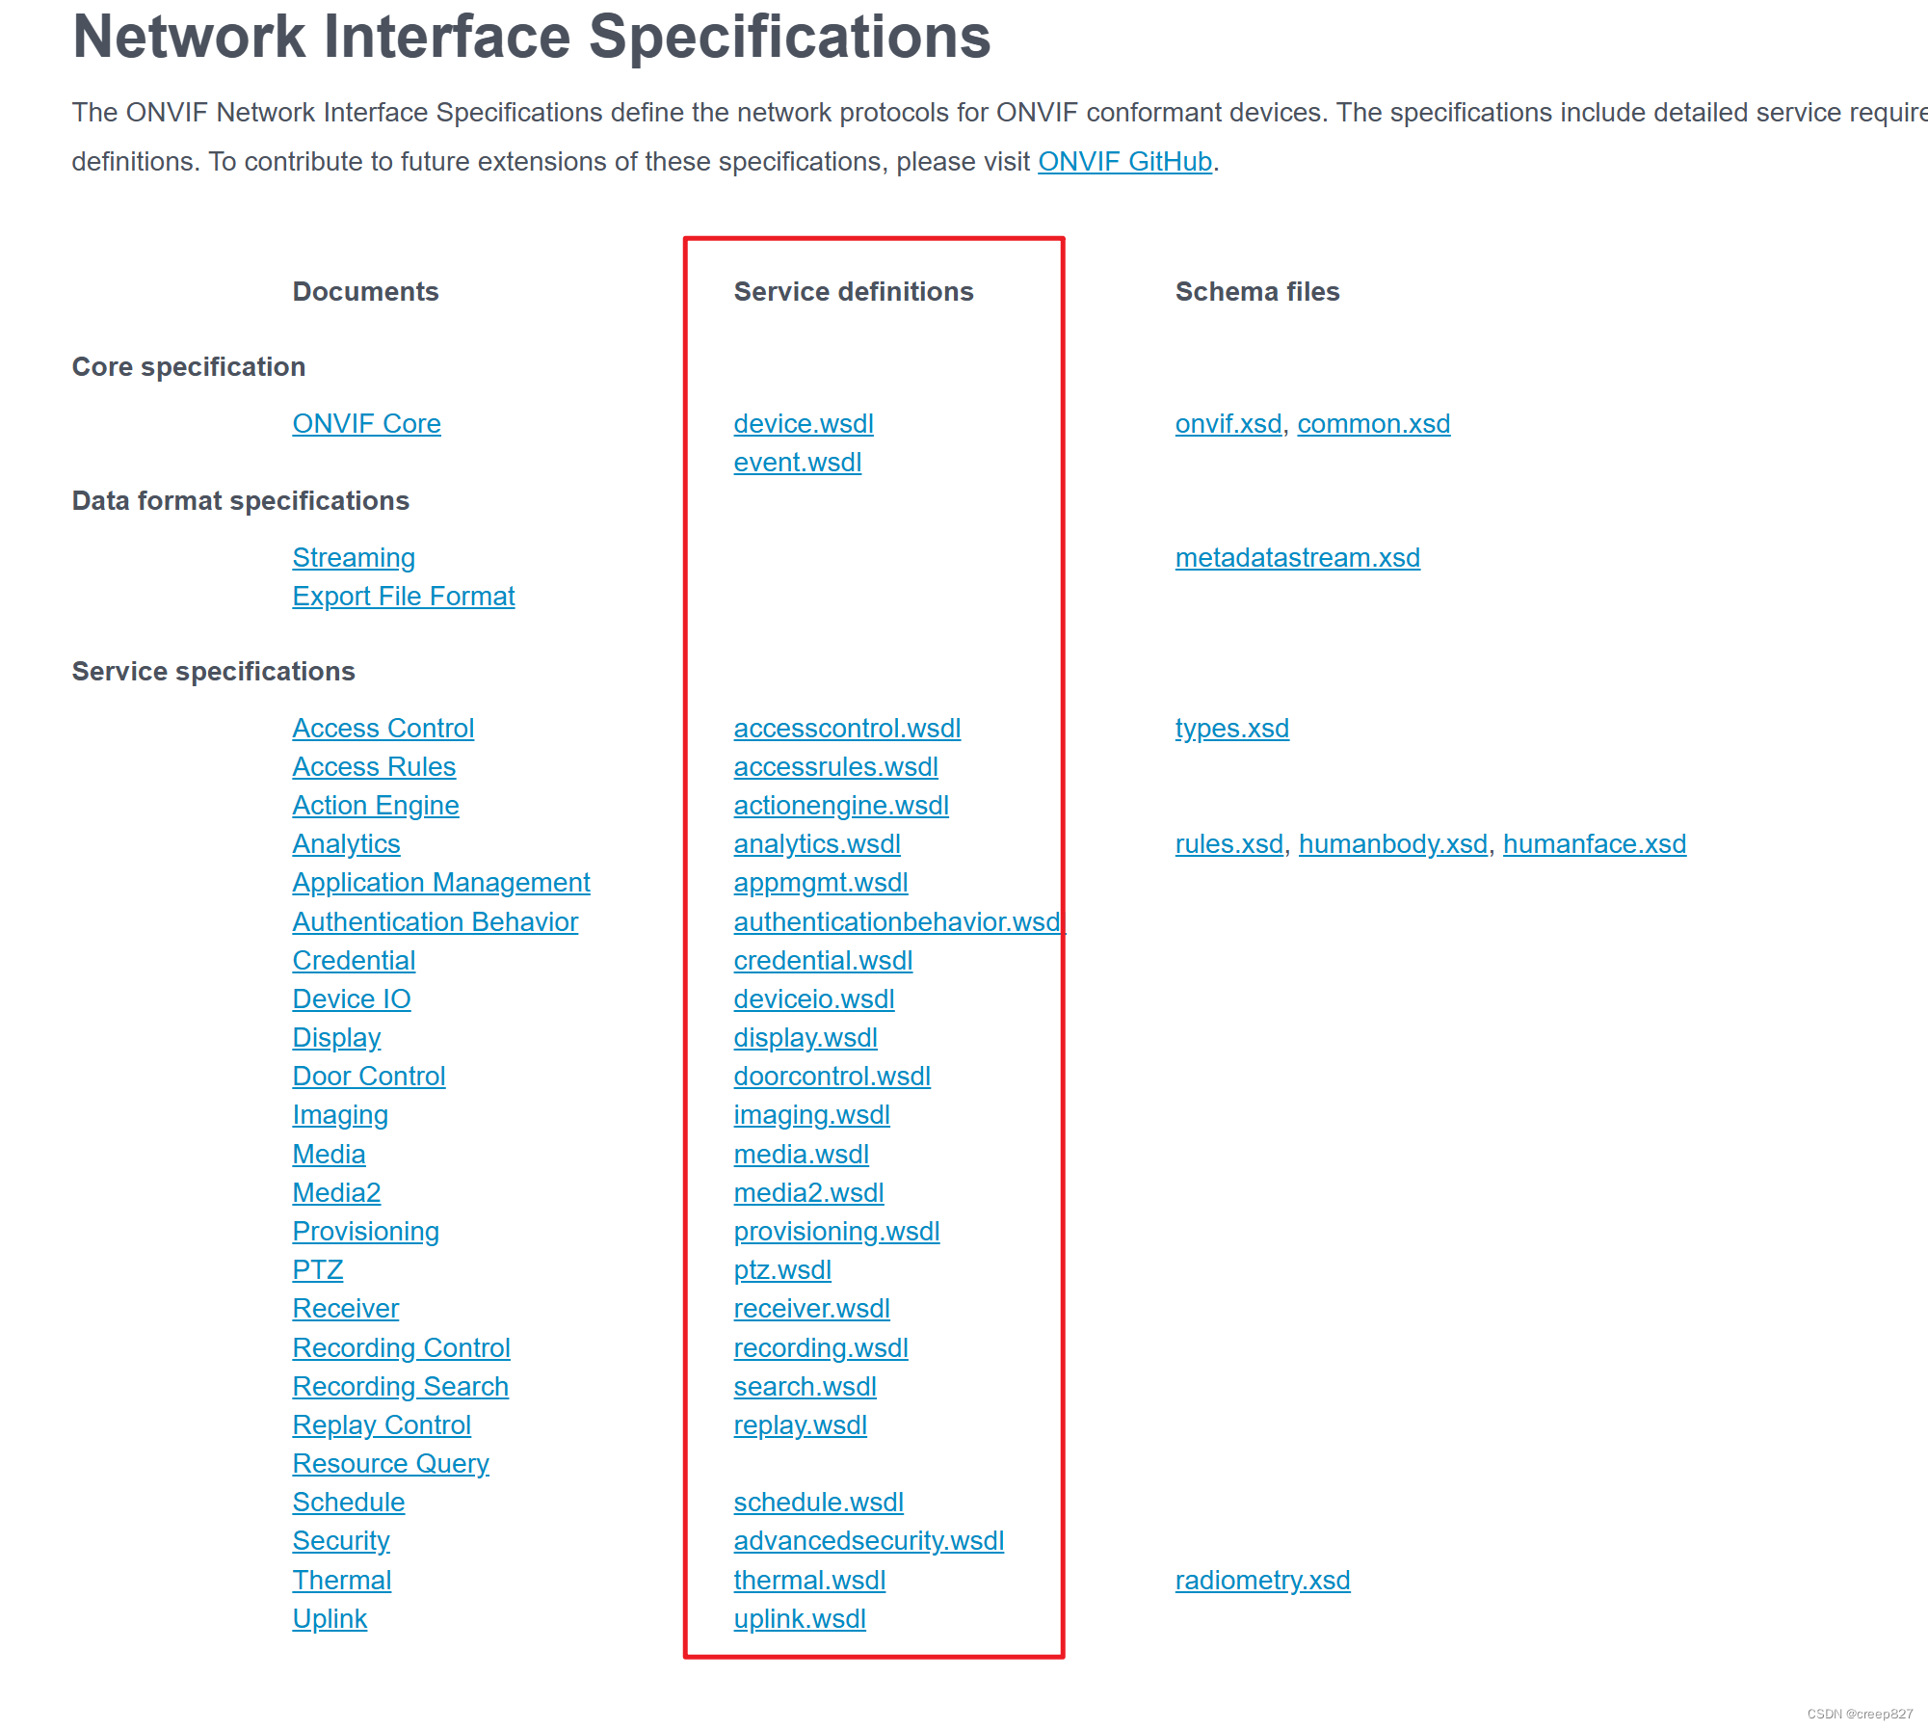Image resolution: width=1928 pixels, height=1730 pixels.
Task: Open the radiometry.xsd schema file
Action: pos(1262,1580)
